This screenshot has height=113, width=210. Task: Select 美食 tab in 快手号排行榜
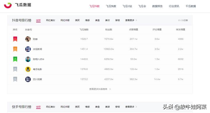(x=97, y=107)
